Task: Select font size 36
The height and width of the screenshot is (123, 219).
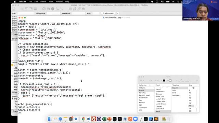Action: pyautogui.click(x=190, y=111)
